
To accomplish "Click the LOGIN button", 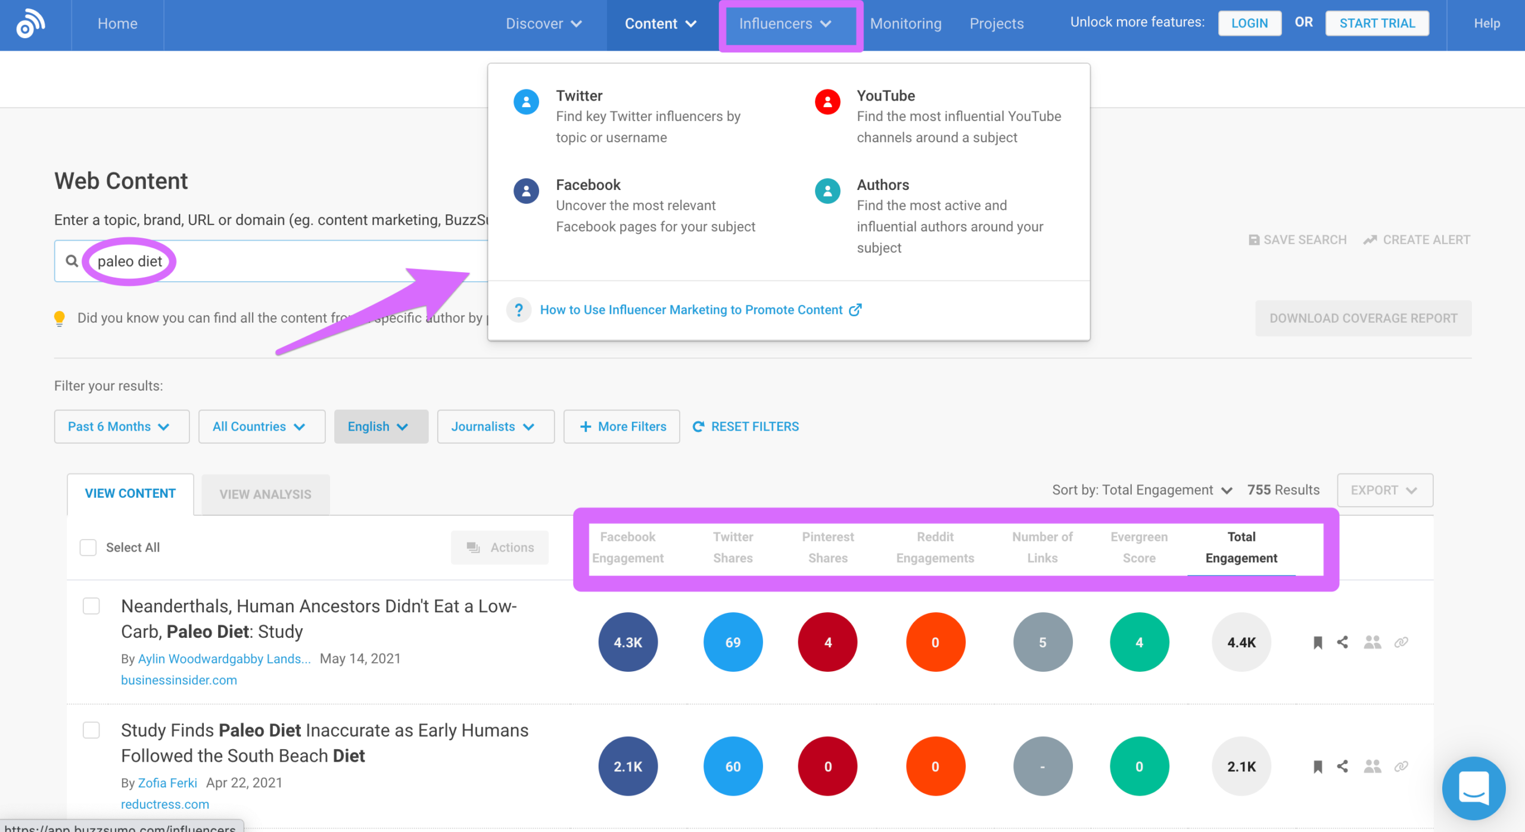I will (x=1249, y=23).
